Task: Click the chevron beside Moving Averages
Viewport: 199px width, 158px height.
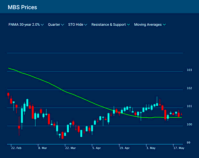Action: click(164, 25)
